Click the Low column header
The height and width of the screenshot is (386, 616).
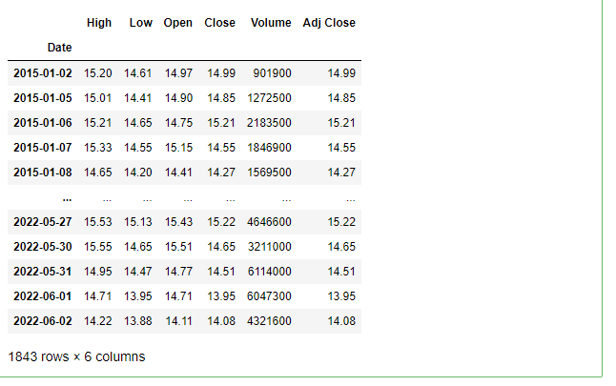141,22
